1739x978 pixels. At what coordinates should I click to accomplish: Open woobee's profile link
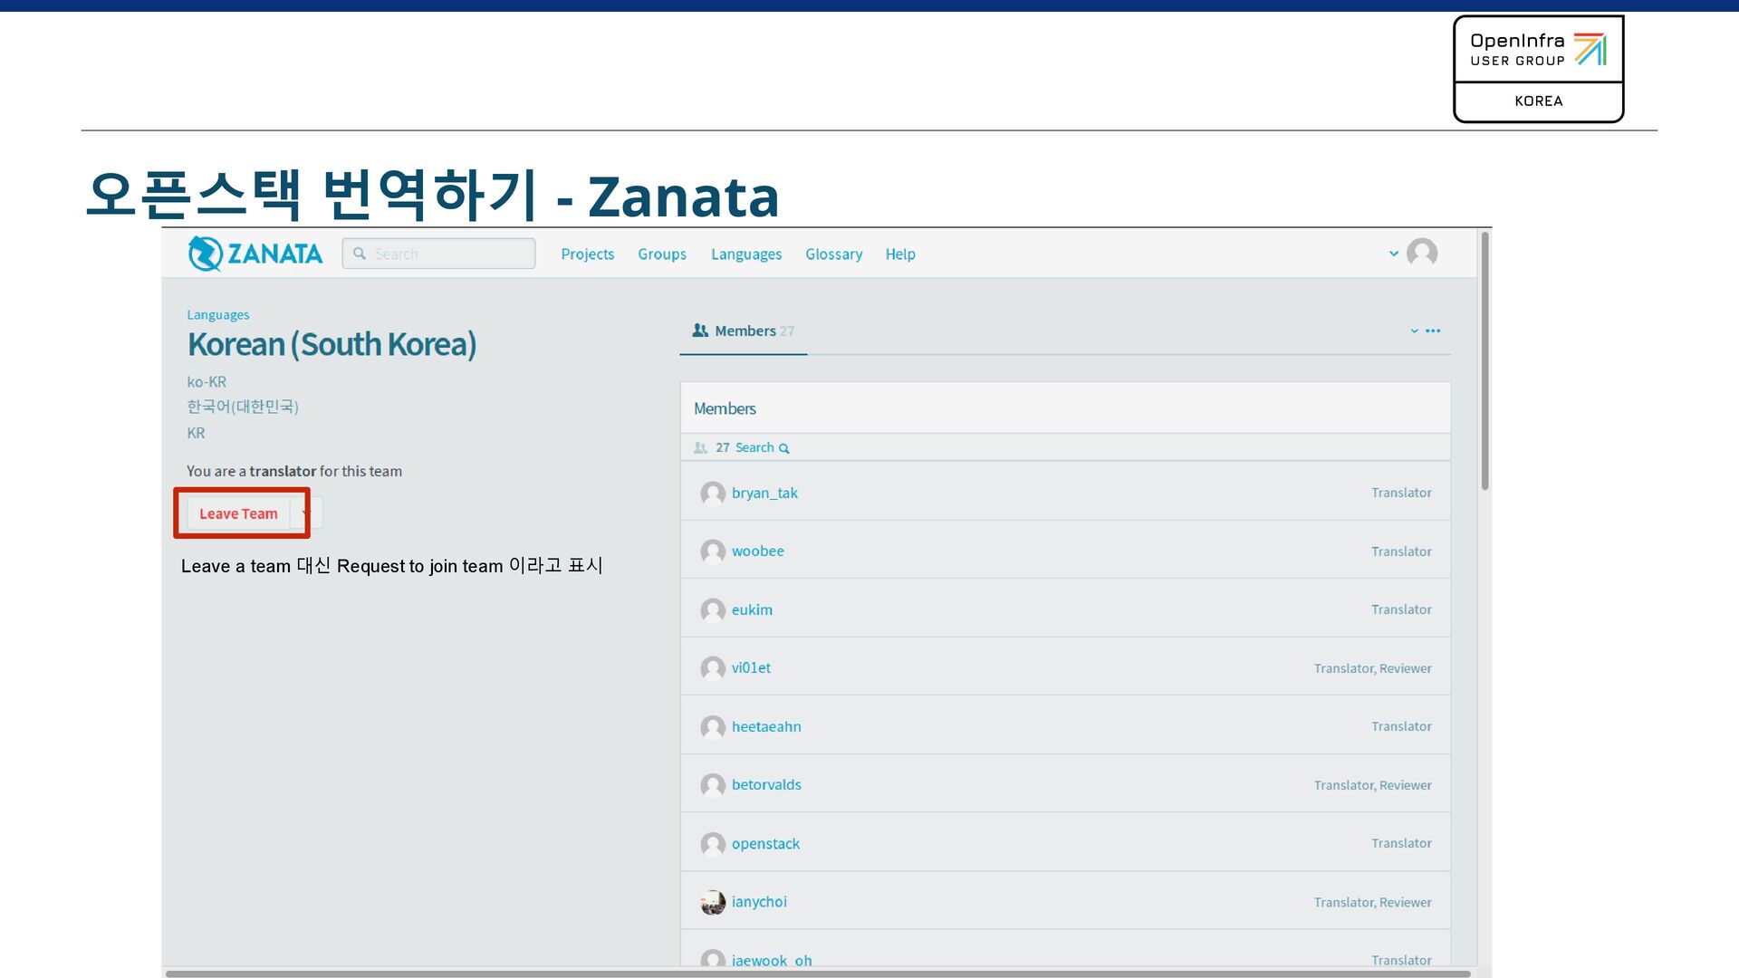coord(758,551)
